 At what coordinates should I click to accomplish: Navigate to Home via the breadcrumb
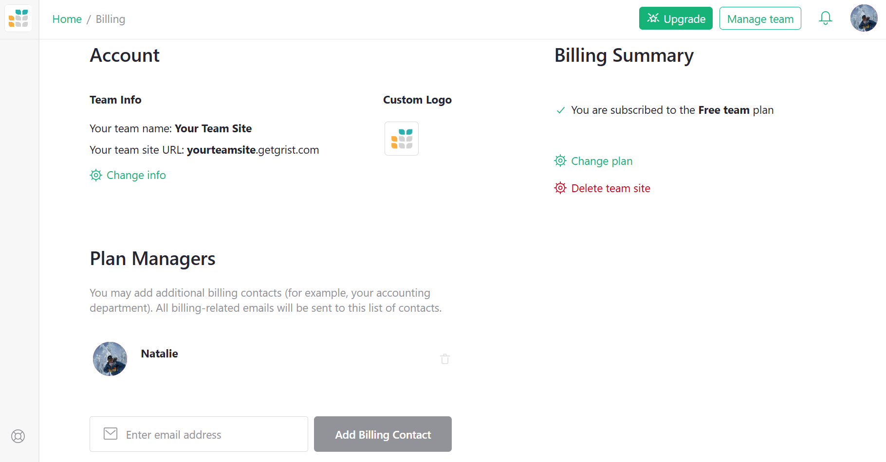tap(67, 19)
